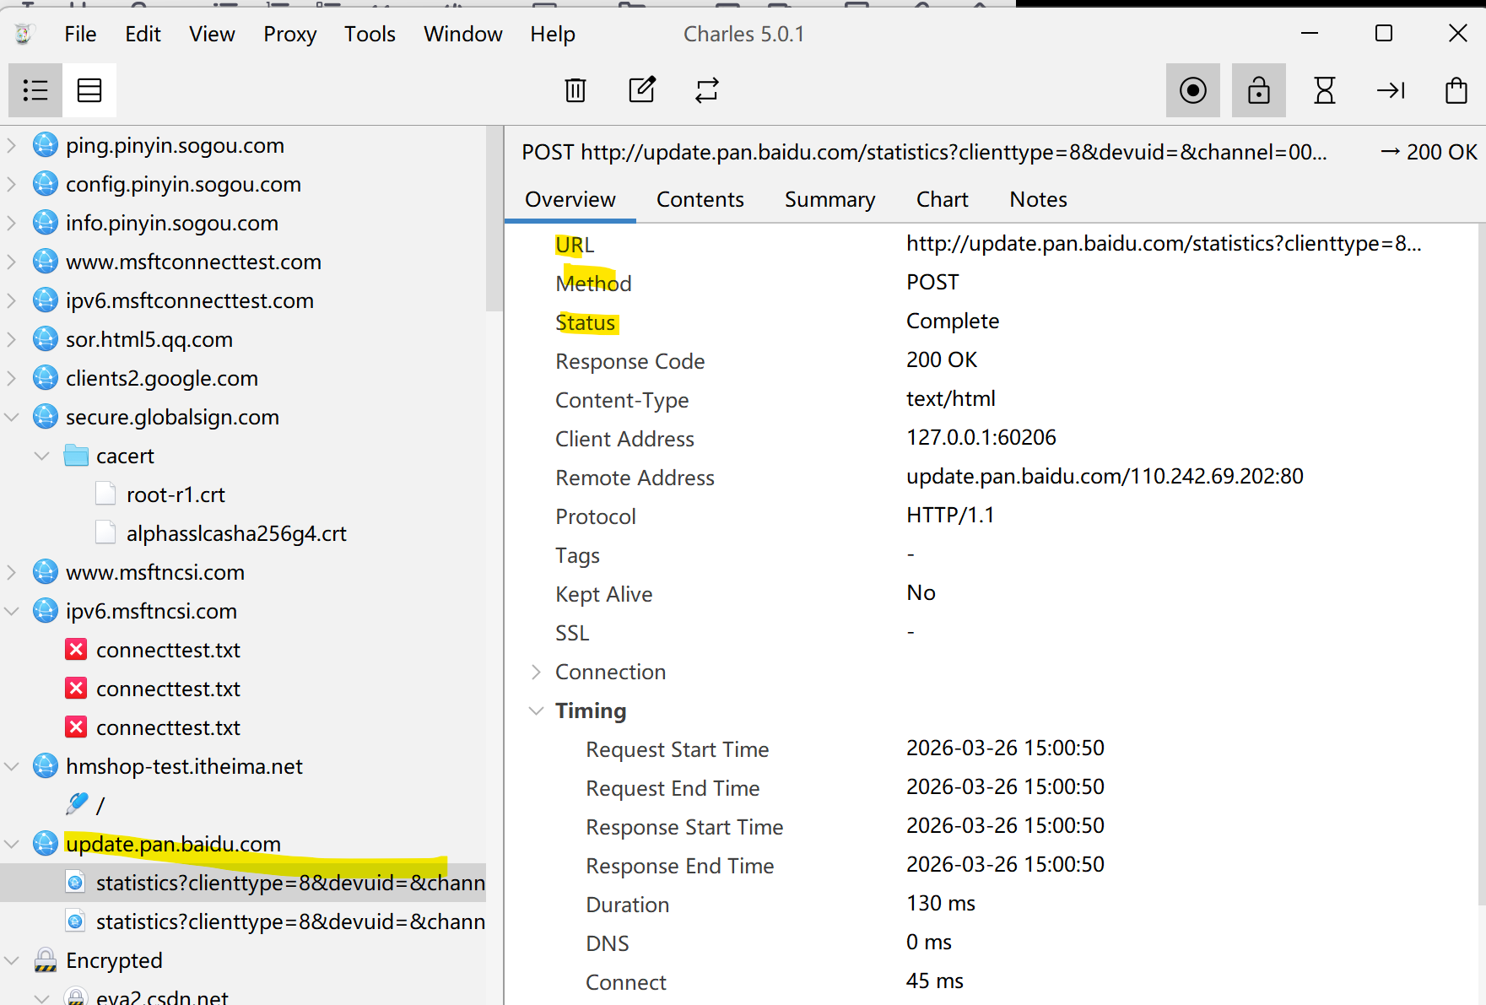Click the Charles app logo icon
Viewport: 1486px width, 1005px height.
coord(24,34)
